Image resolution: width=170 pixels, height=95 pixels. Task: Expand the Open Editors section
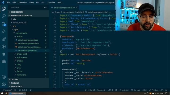click(28, 12)
